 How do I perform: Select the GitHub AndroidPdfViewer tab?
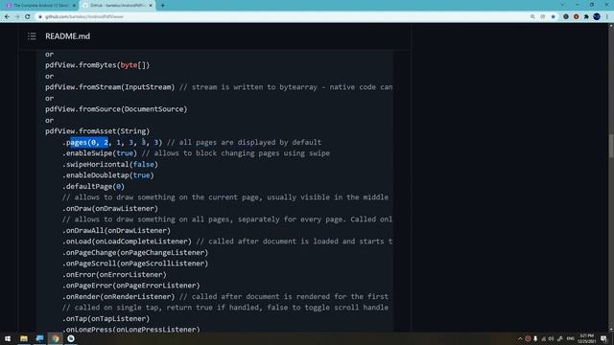[116, 6]
